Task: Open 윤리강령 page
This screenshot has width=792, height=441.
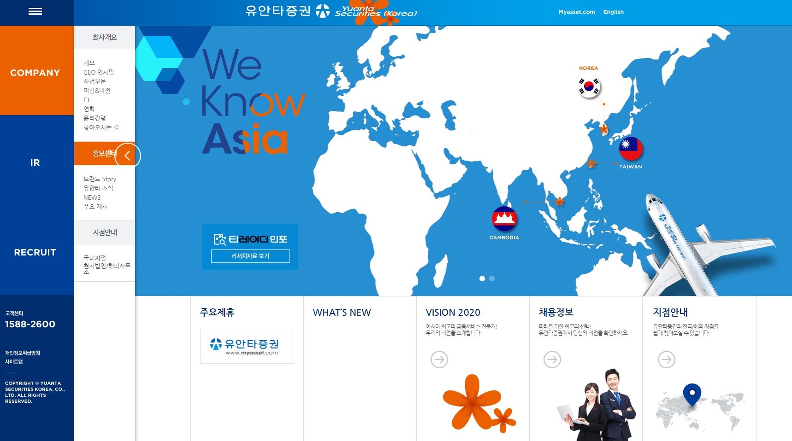Action: 95,118
